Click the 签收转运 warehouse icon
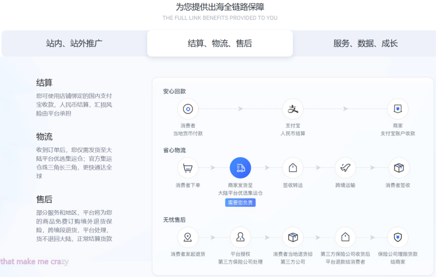 click(x=293, y=168)
